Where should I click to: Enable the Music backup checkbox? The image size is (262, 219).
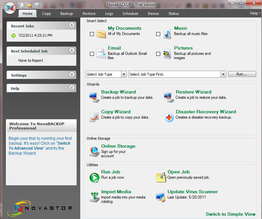(x=158, y=34)
